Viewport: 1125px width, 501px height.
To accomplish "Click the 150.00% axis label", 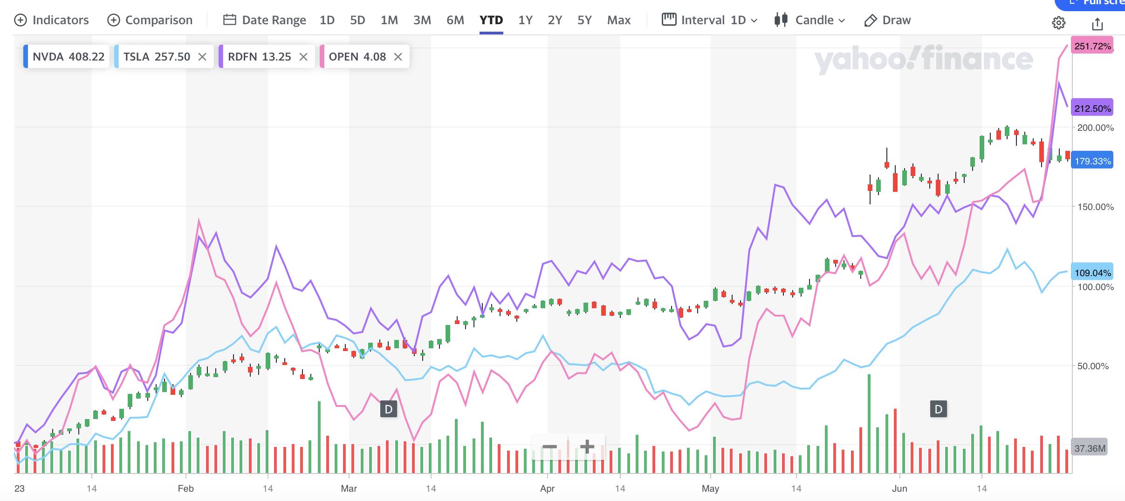I will click(x=1096, y=207).
